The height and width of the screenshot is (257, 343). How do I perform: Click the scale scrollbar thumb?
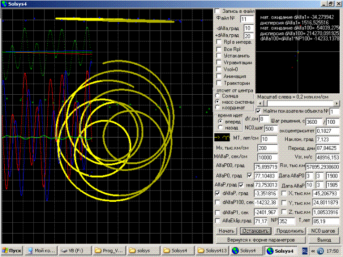[x=265, y=103]
